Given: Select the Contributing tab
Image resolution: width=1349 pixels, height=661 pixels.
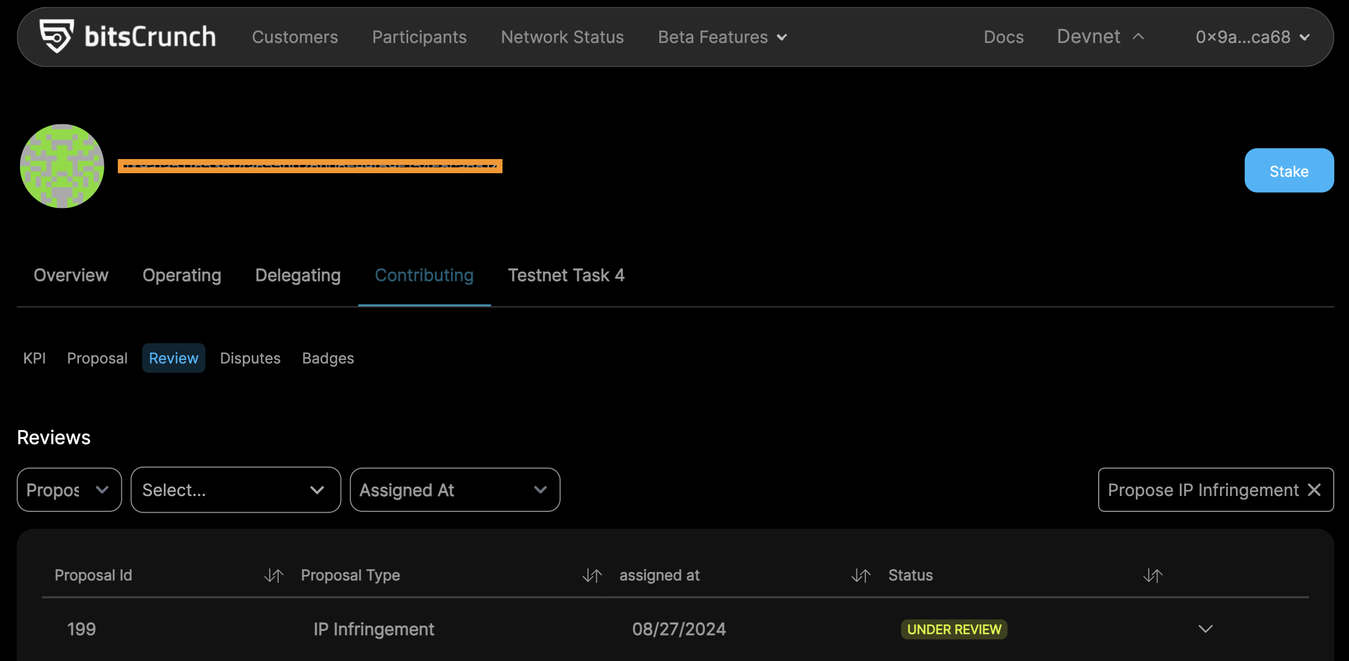Looking at the screenshot, I should click(x=424, y=275).
